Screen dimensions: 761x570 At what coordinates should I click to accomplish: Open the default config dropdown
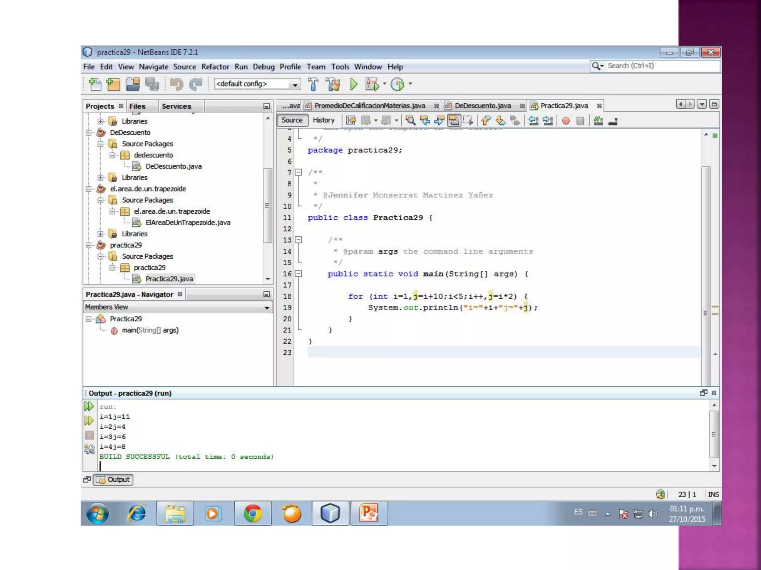tap(295, 85)
